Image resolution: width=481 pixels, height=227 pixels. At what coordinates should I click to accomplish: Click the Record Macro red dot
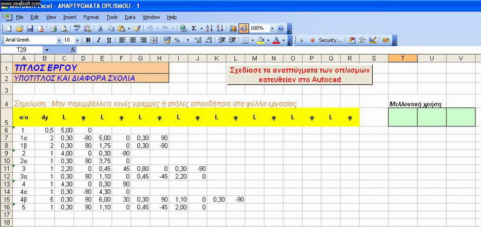pyautogui.click(x=312, y=40)
